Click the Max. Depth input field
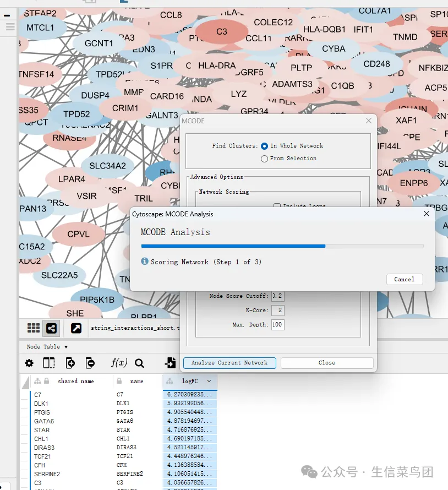The image size is (448, 490). tap(277, 325)
